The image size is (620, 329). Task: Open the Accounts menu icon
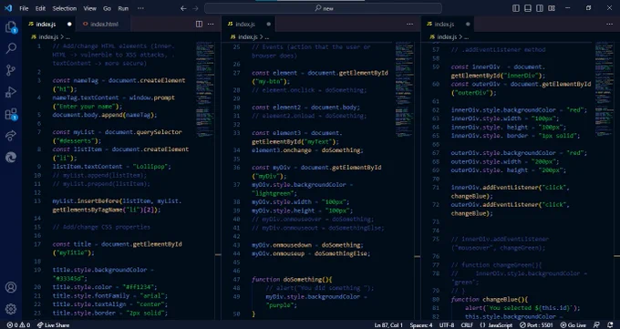pos(11,287)
